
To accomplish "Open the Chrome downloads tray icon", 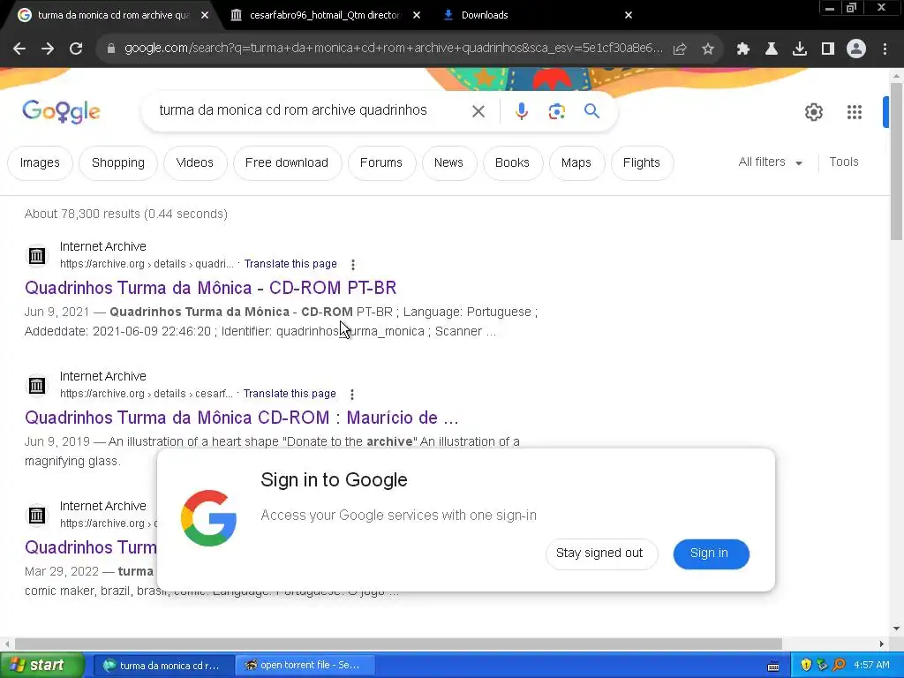I will coord(800,49).
